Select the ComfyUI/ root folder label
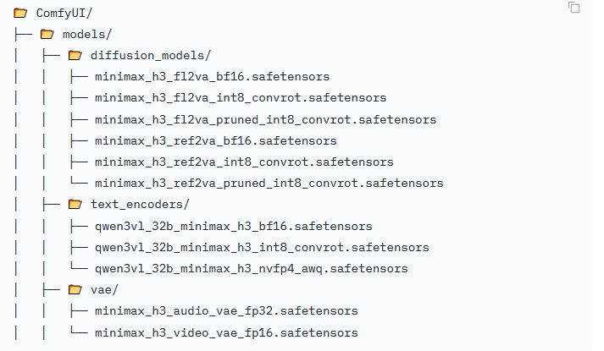 pos(64,14)
